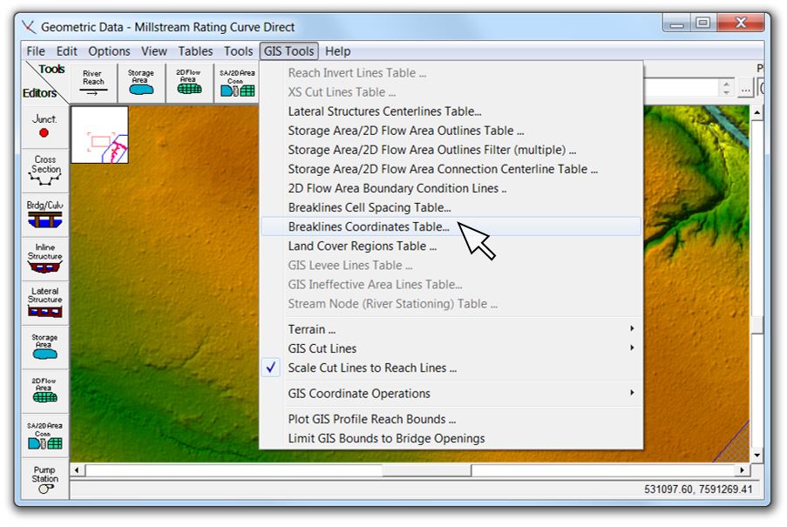Viewport: 787px width, 527px height.
Task: Open the Tables menu
Action: click(195, 51)
